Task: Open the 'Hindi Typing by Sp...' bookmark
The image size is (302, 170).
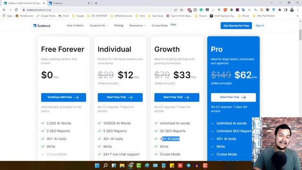Action: tap(222, 16)
